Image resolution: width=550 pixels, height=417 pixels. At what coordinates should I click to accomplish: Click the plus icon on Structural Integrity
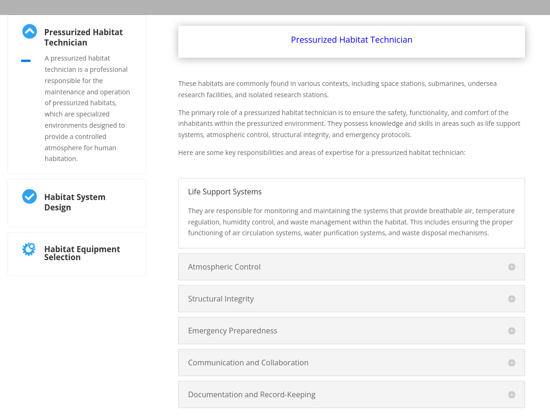[511, 299]
